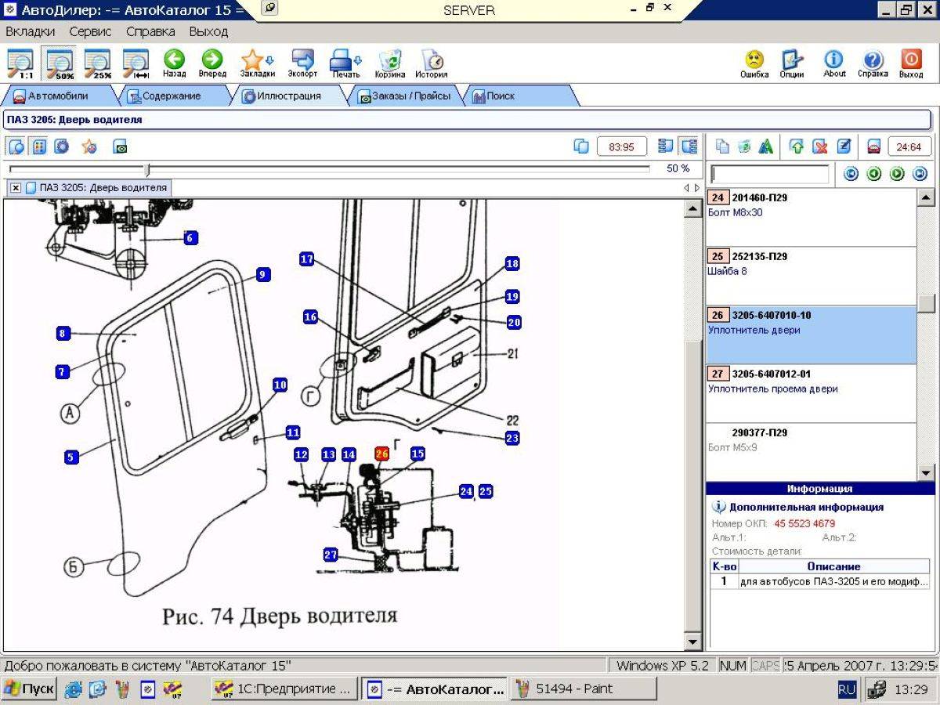Switch to the Содержание tab

coord(172,96)
